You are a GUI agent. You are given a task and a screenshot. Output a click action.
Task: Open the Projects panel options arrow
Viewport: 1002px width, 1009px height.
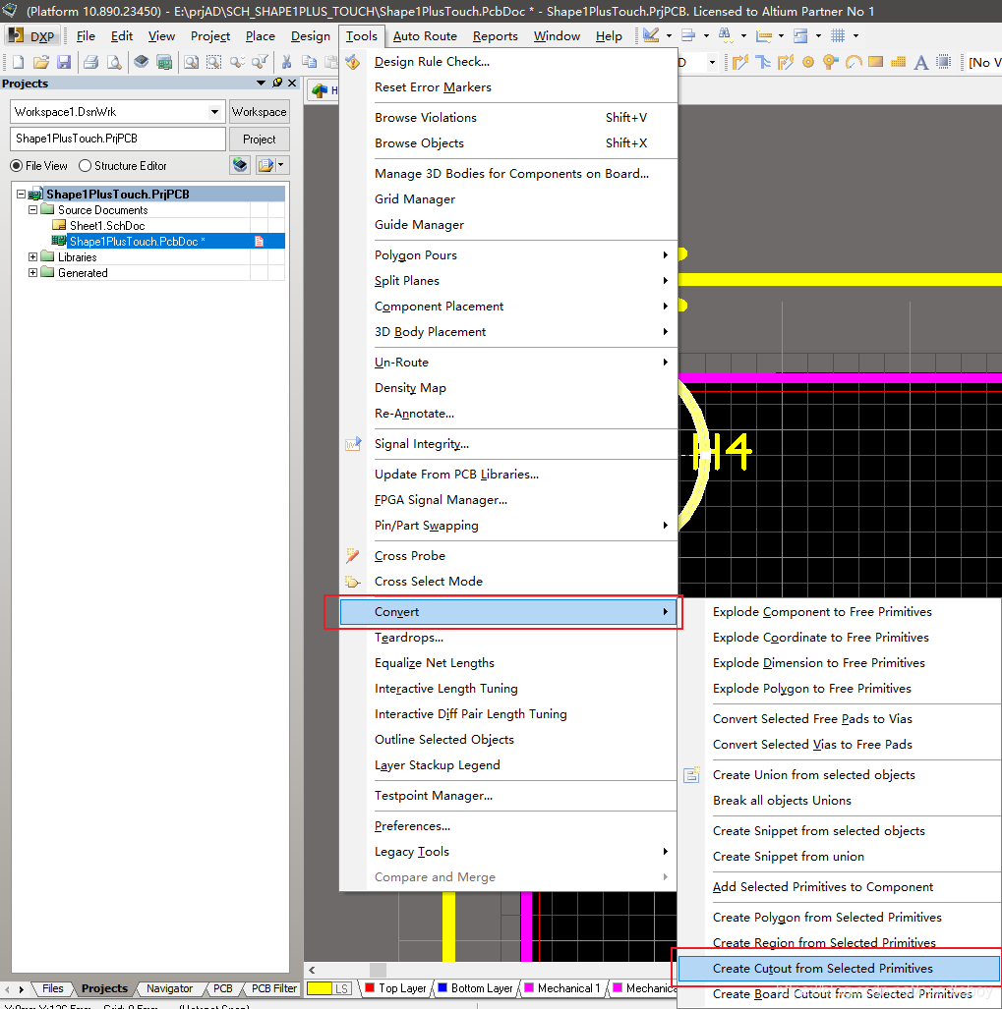coord(261,83)
